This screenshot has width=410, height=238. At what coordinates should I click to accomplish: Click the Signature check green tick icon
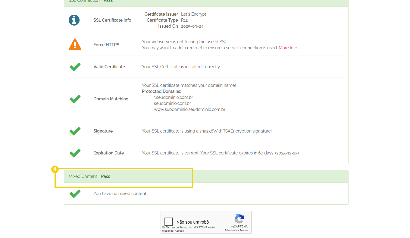[75, 131]
